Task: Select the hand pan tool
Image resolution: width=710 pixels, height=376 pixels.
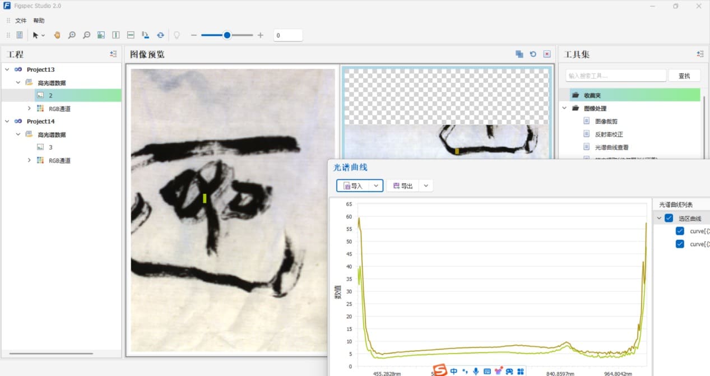Action: click(x=57, y=35)
